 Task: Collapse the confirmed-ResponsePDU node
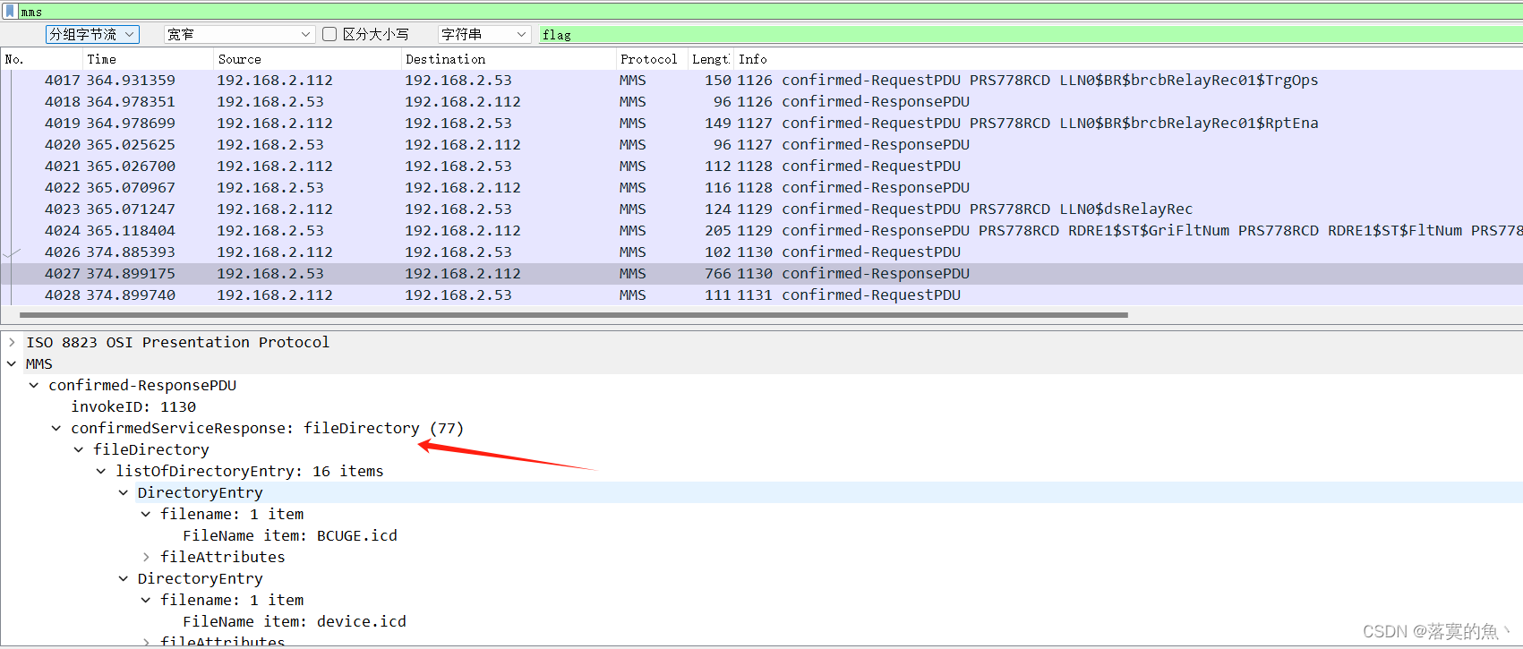tap(34, 385)
